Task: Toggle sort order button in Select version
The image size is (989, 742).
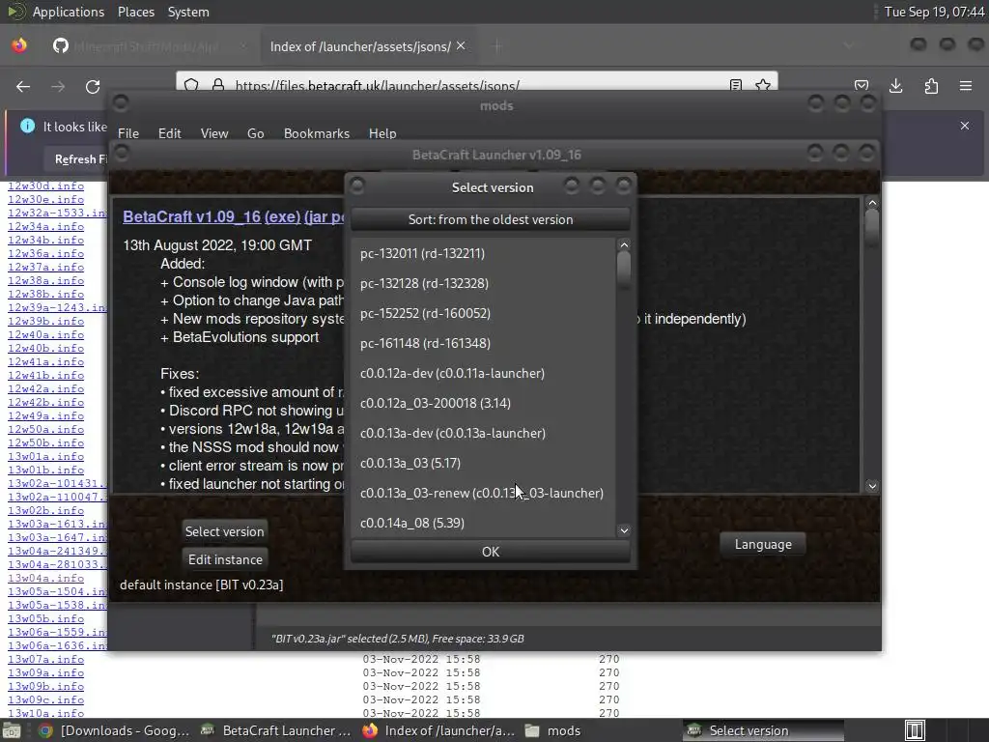Action: pos(490,219)
